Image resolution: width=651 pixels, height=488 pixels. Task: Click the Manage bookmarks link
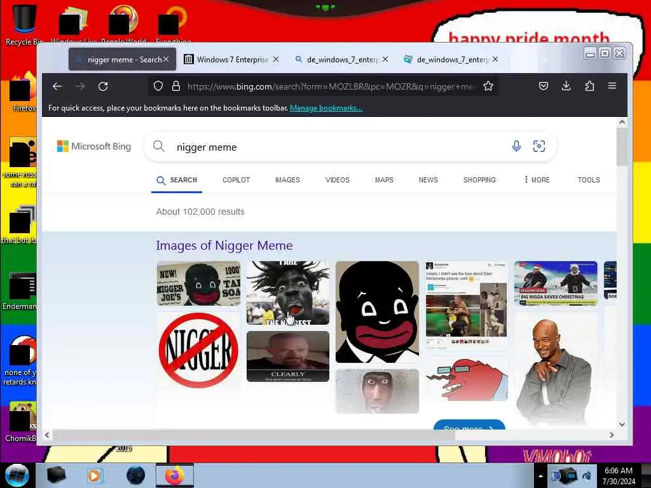click(326, 108)
